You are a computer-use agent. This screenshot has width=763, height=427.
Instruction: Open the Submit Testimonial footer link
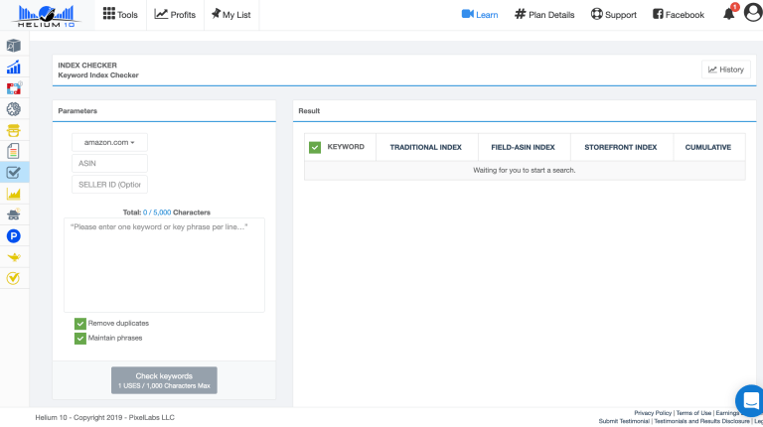[624, 421]
